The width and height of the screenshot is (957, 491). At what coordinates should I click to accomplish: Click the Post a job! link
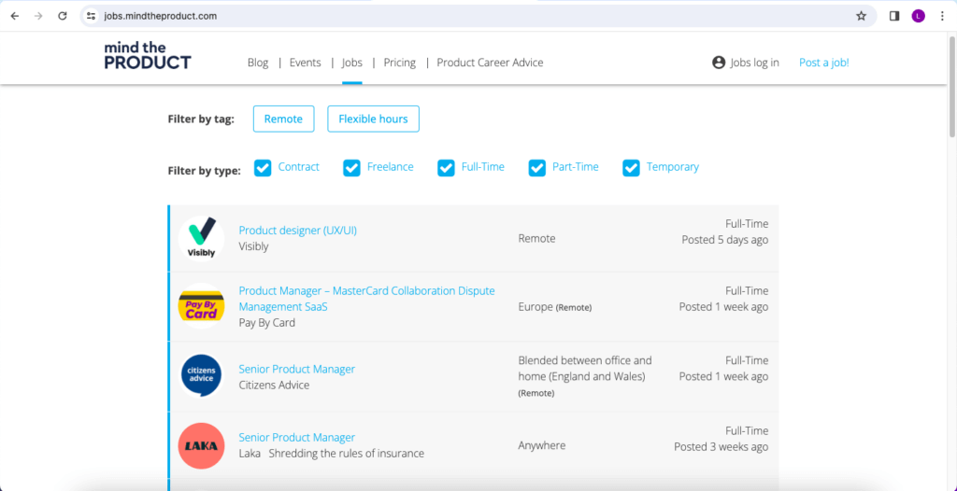point(823,63)
